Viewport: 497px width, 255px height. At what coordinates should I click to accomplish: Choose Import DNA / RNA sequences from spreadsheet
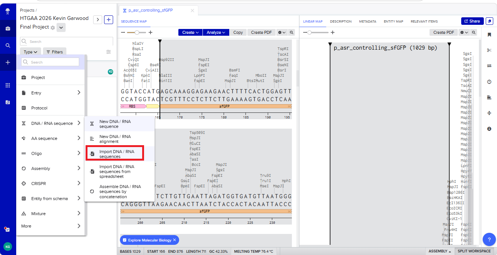(120, 172)
